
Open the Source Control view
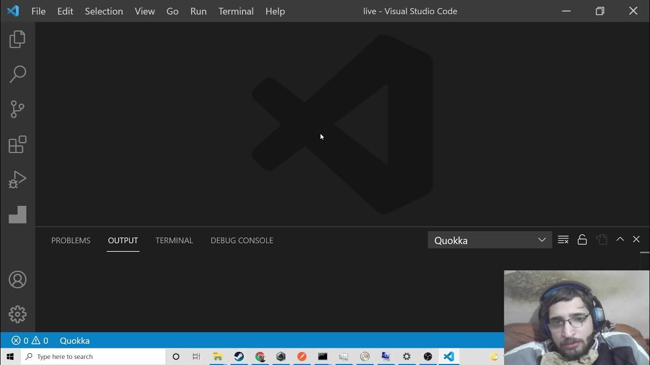tap(17, 109)
